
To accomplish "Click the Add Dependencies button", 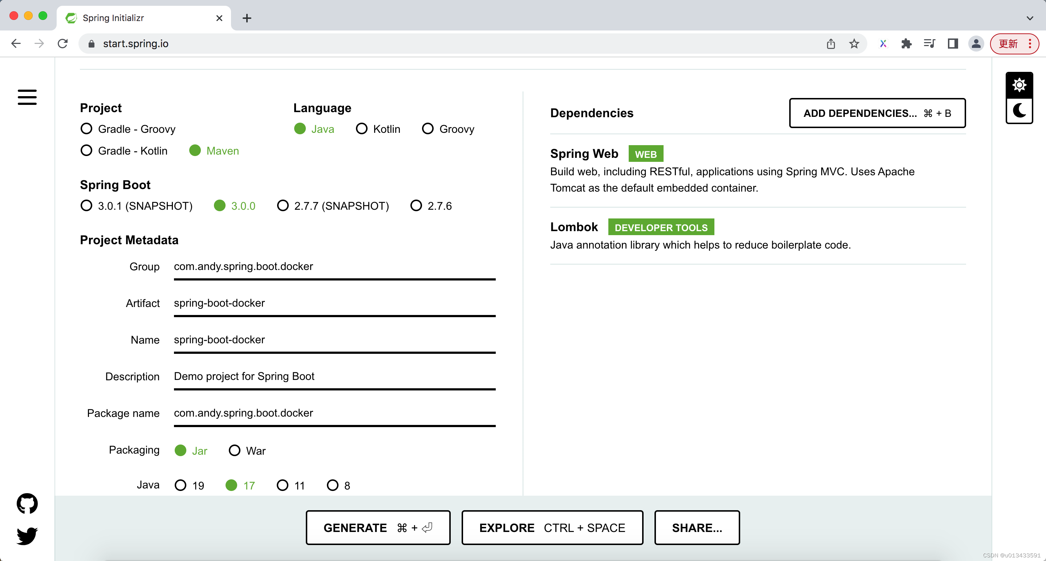I will coord(877,113).
